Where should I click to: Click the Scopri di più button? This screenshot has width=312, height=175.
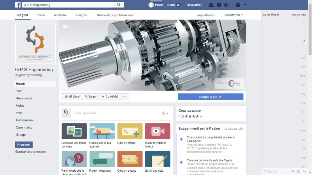pyautogui.click(x=211, y=97)
